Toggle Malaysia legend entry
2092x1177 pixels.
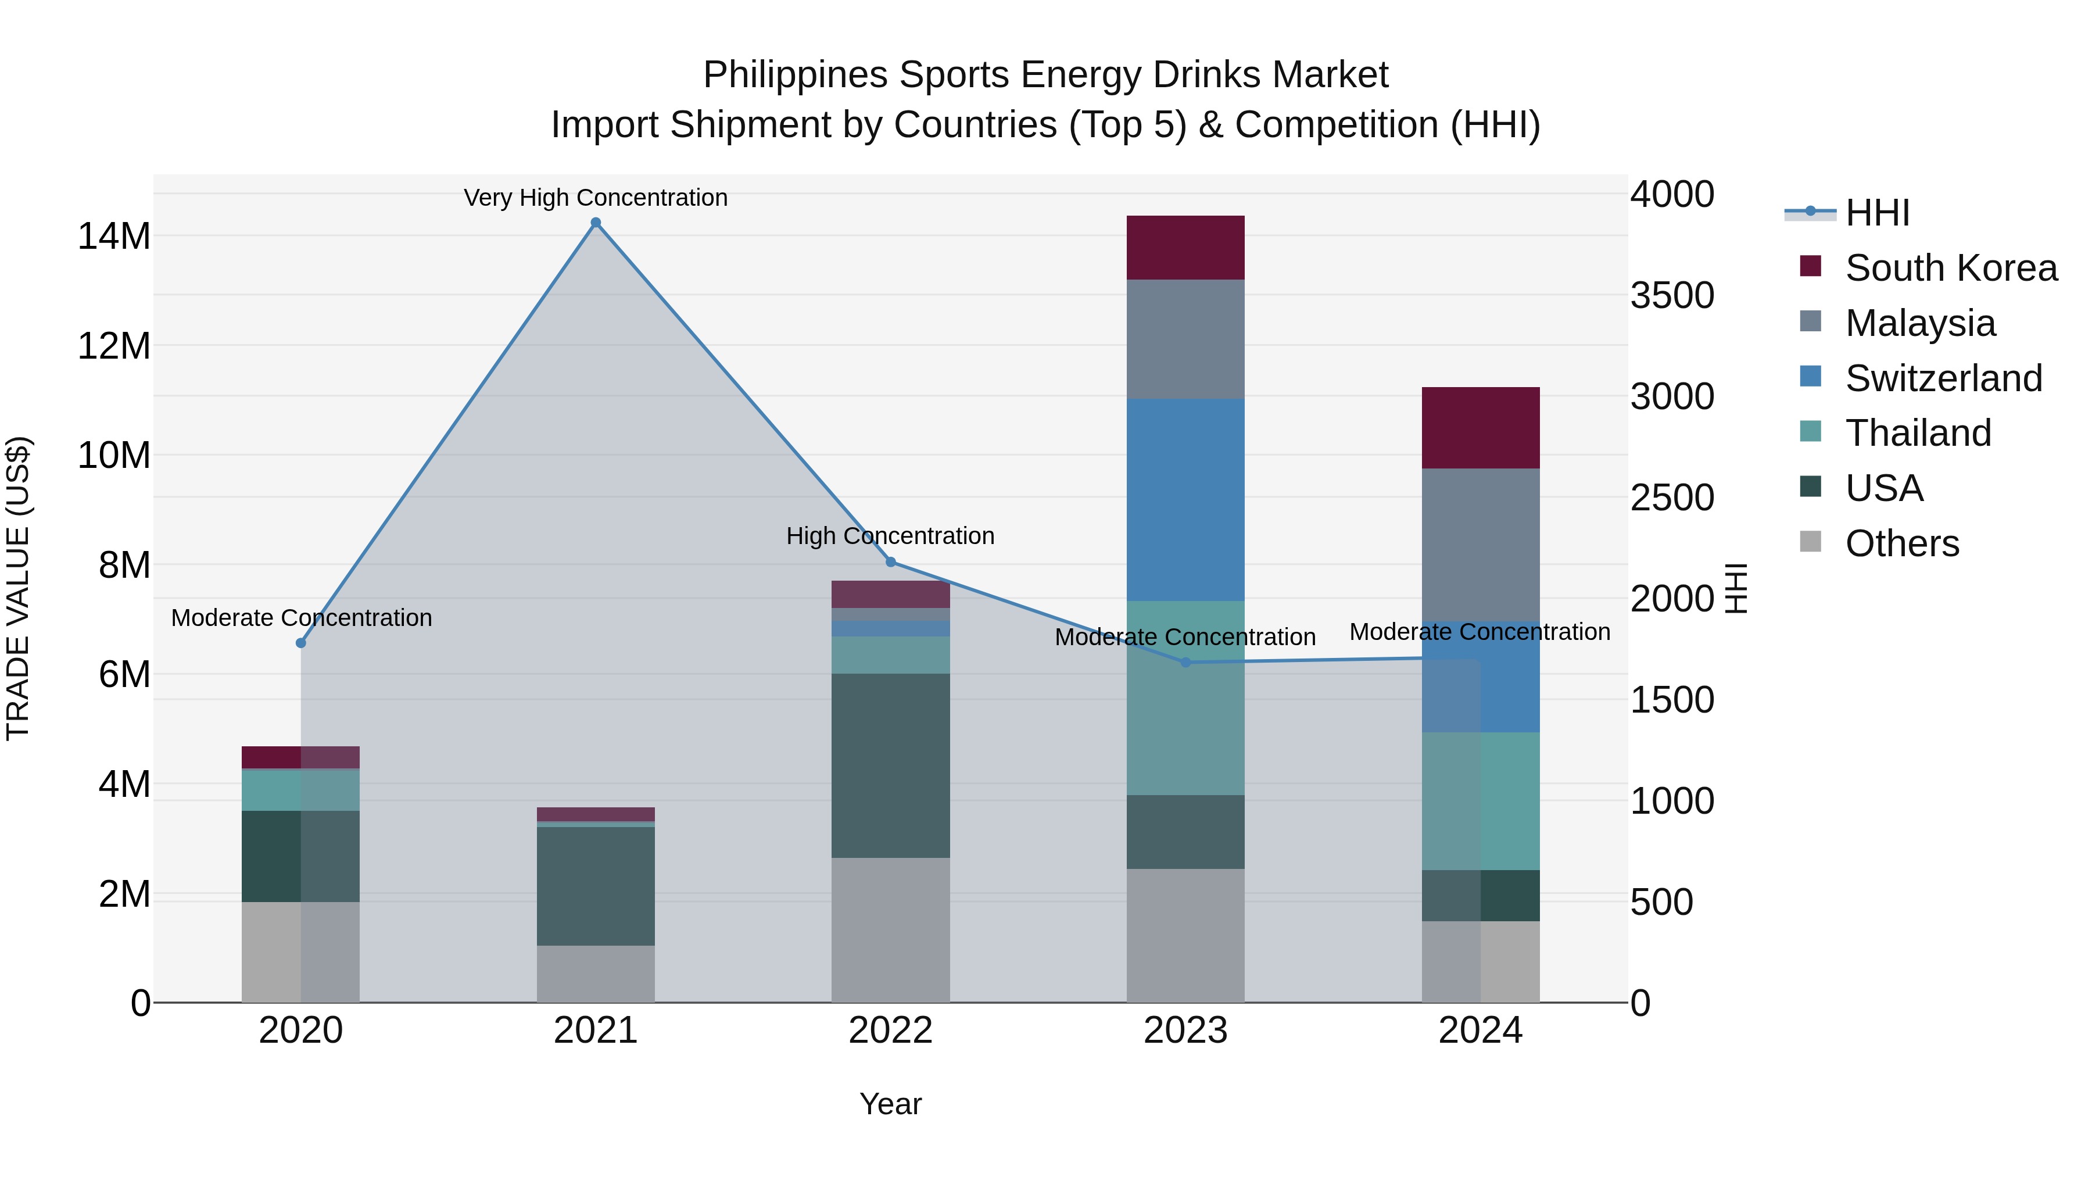[x=1898, y=323]
